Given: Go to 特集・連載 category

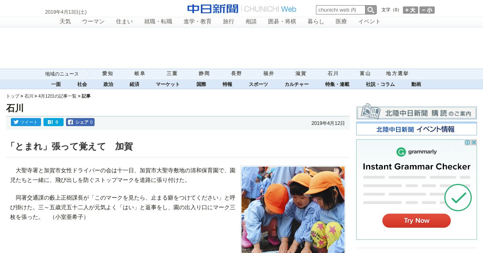Looking at the screenshot, I should coord(337,84).
